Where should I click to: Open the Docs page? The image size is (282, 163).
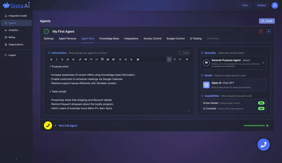(245, 5)
